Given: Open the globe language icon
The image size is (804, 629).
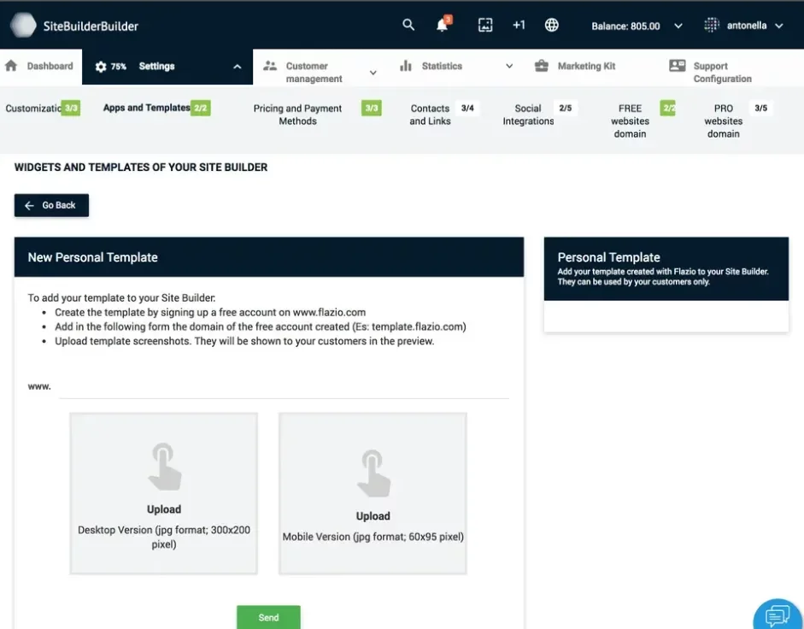Looking at the screenshot, I should pos(551,25).
